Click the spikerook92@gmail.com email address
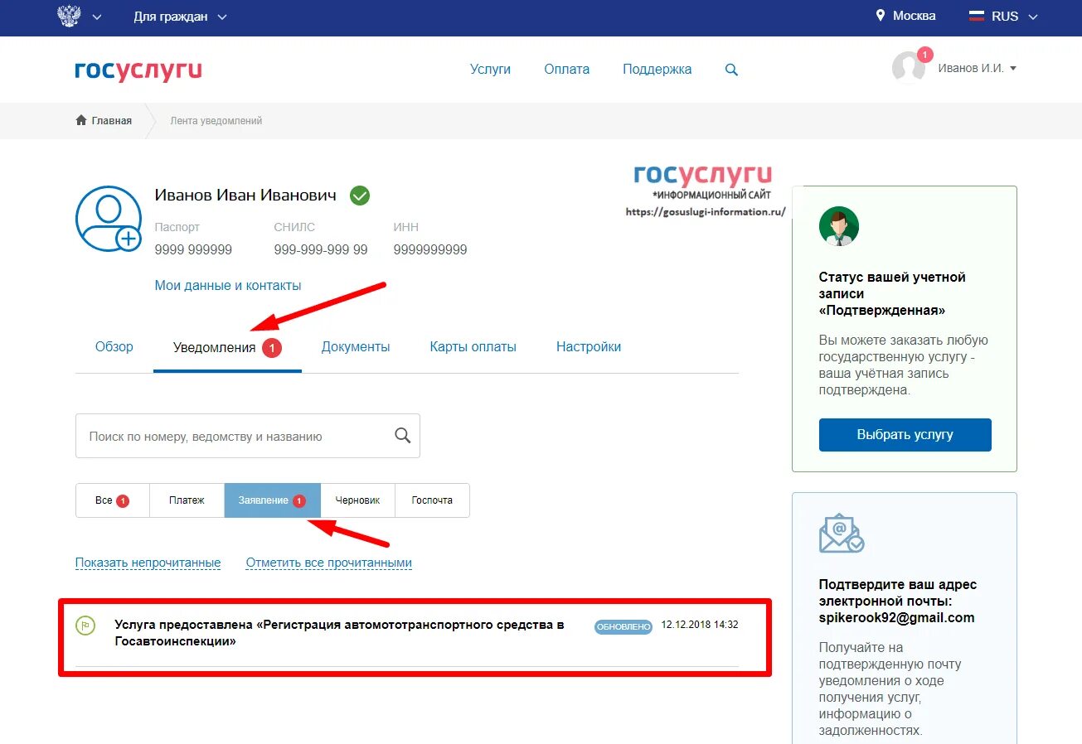1082x744 pixels. (x=896, y=618)
